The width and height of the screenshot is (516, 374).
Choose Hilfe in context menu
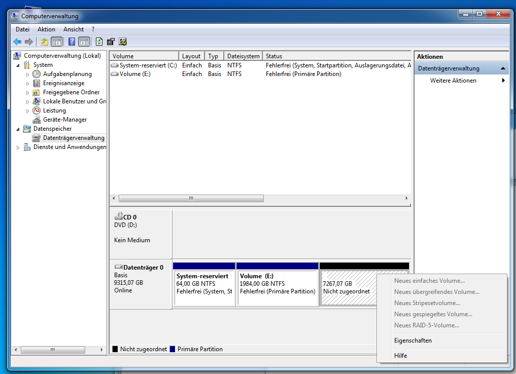(x=441, y=356)
